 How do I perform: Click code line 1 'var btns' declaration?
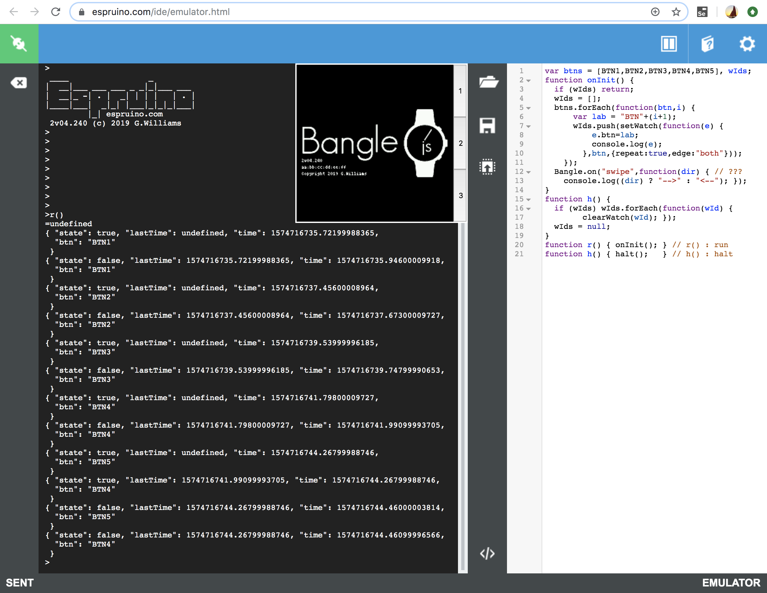pos(648,71)
